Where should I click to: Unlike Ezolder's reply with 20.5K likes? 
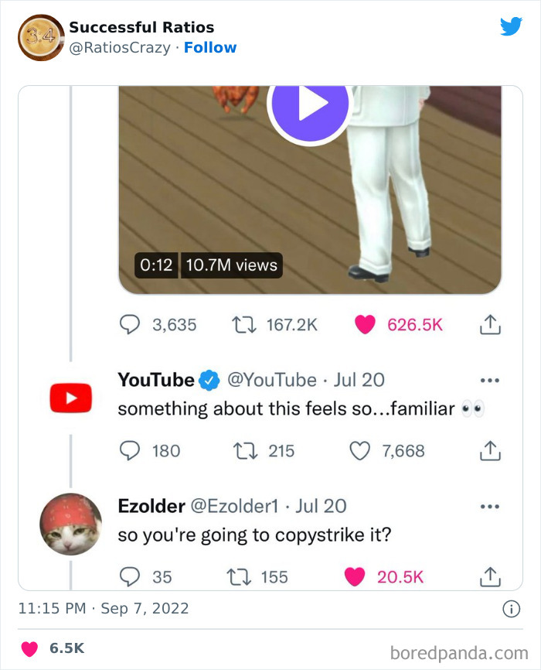[x=355, y=576]
